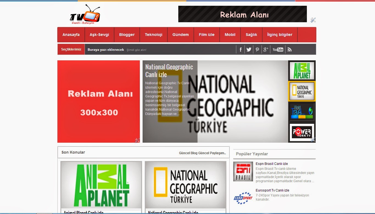
Task: Open the National Geographic Türkiye post image
Action: point(185,185)
